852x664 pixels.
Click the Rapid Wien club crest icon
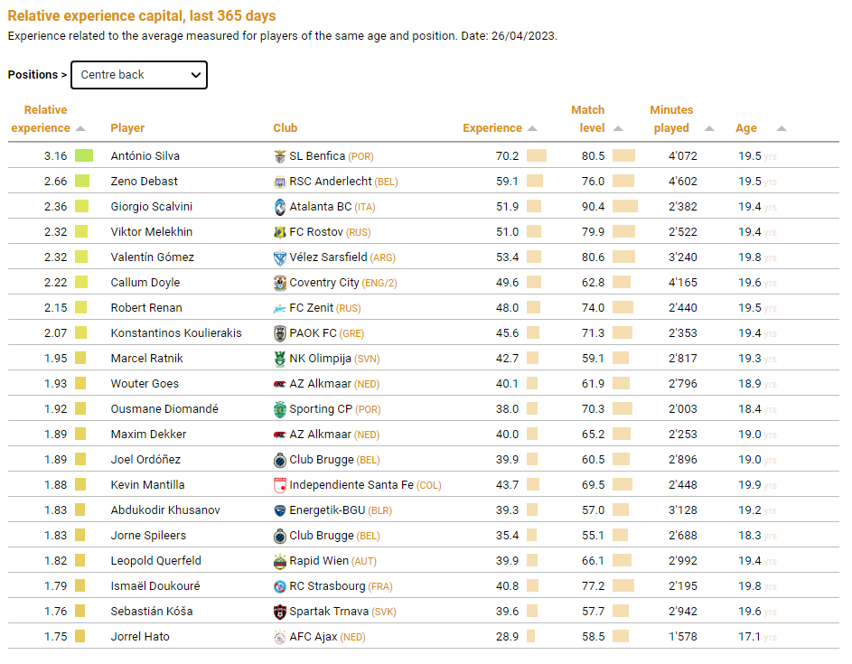click(279, 561)
